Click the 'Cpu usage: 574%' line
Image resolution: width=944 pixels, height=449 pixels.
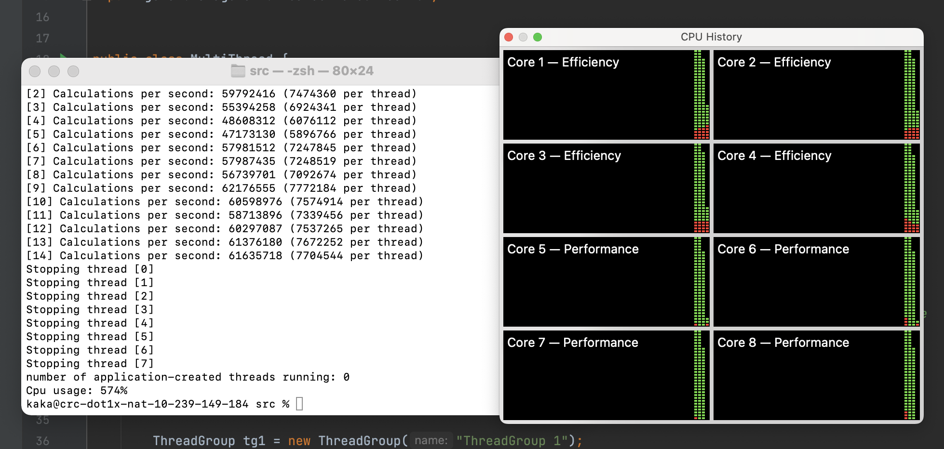(x=77, y=391)
